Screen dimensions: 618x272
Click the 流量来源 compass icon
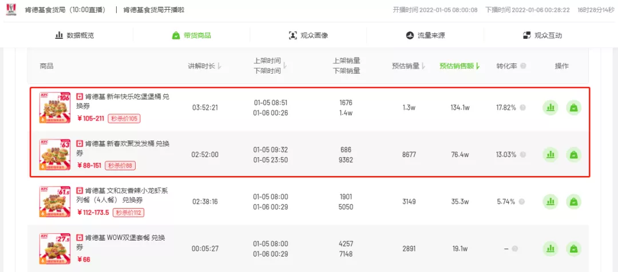[410, 35]
